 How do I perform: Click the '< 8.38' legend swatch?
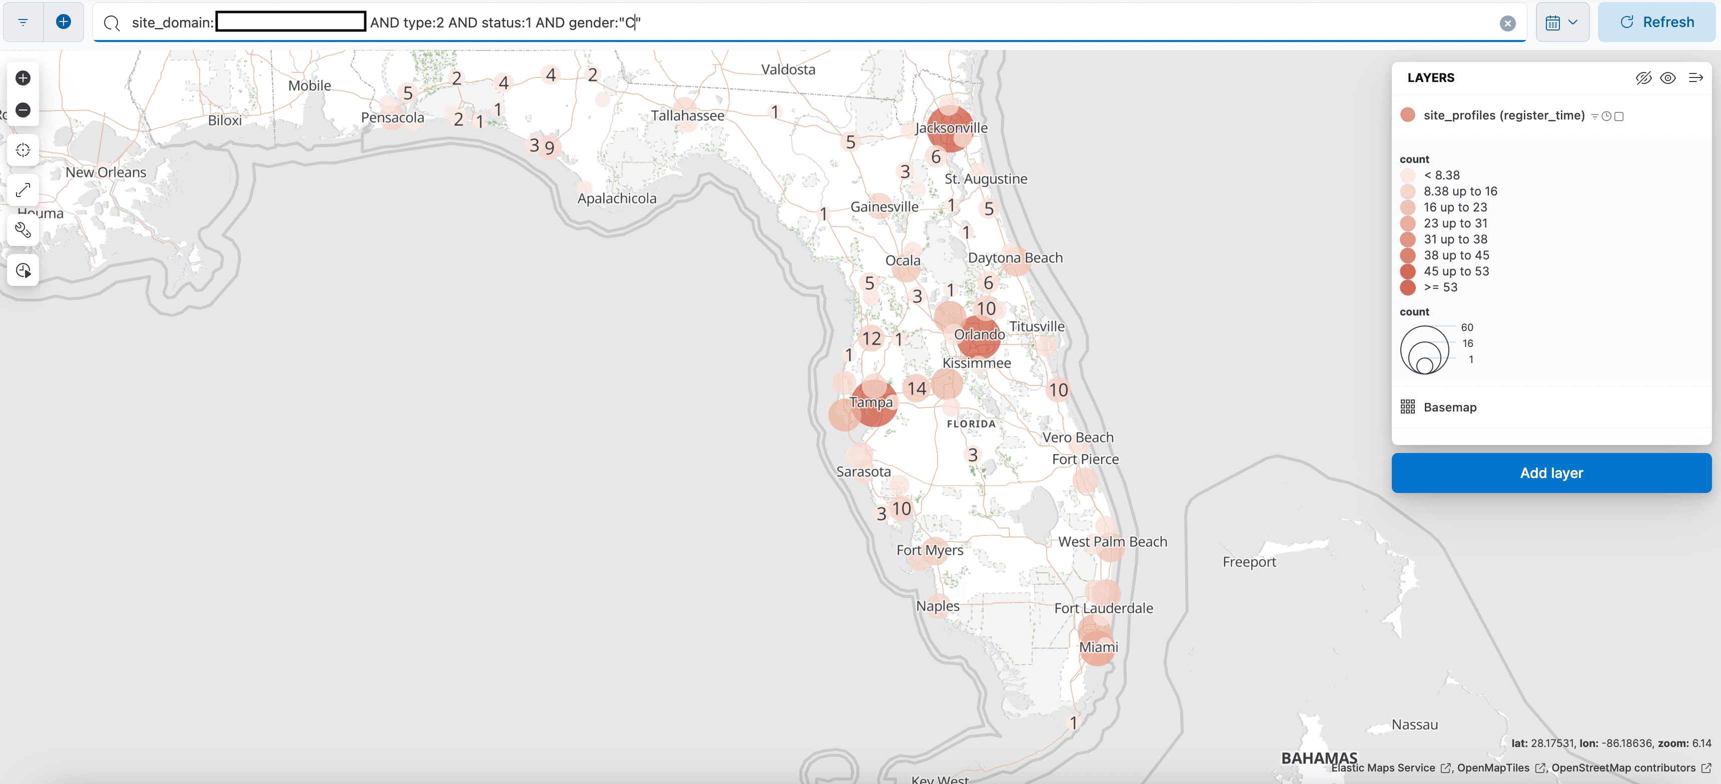click(x=1408, y=175)
